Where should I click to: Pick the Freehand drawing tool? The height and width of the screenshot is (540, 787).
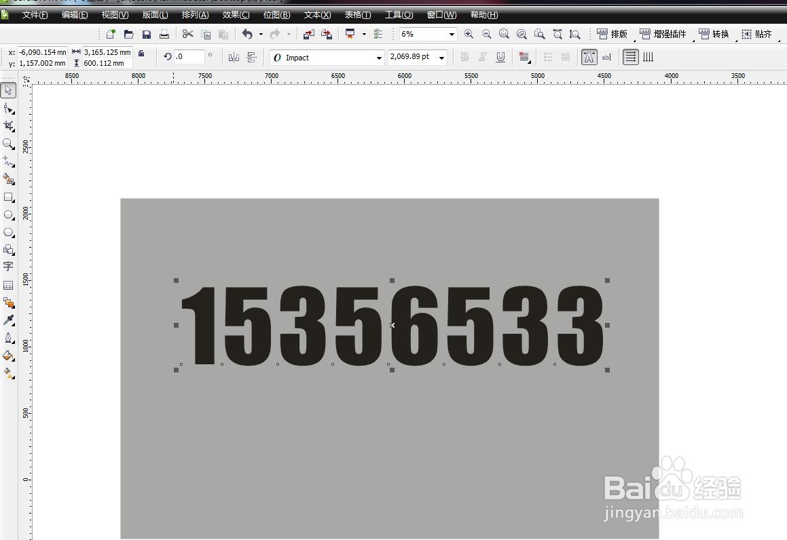8,161
